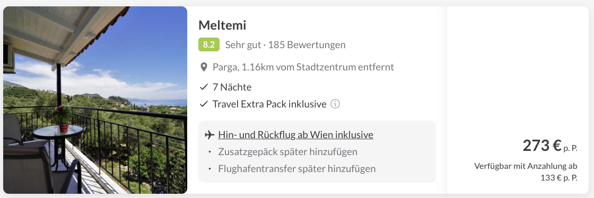Click the airplane icon in the flight box
Viewport: 594px width, 198px height.
pos(209,135)
